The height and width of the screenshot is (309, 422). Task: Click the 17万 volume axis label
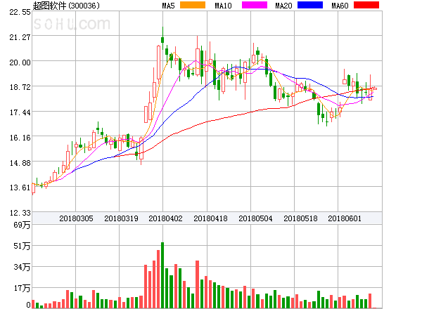click(22, 289)
